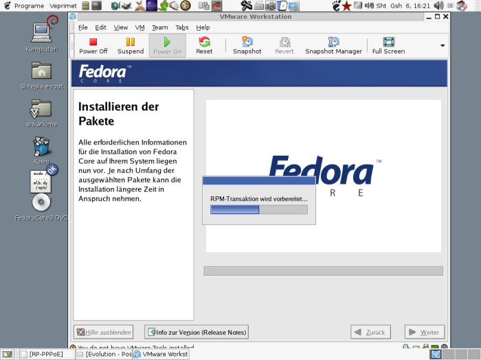Open the pencil text editor launcher
Viewport: 481px width, 360px height.
point(174,5)
